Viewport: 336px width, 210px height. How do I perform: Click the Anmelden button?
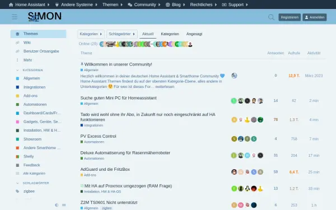(x=315, y=17)
